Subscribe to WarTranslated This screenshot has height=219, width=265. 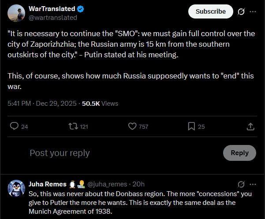pyautogui.click(x=211, y=11)
